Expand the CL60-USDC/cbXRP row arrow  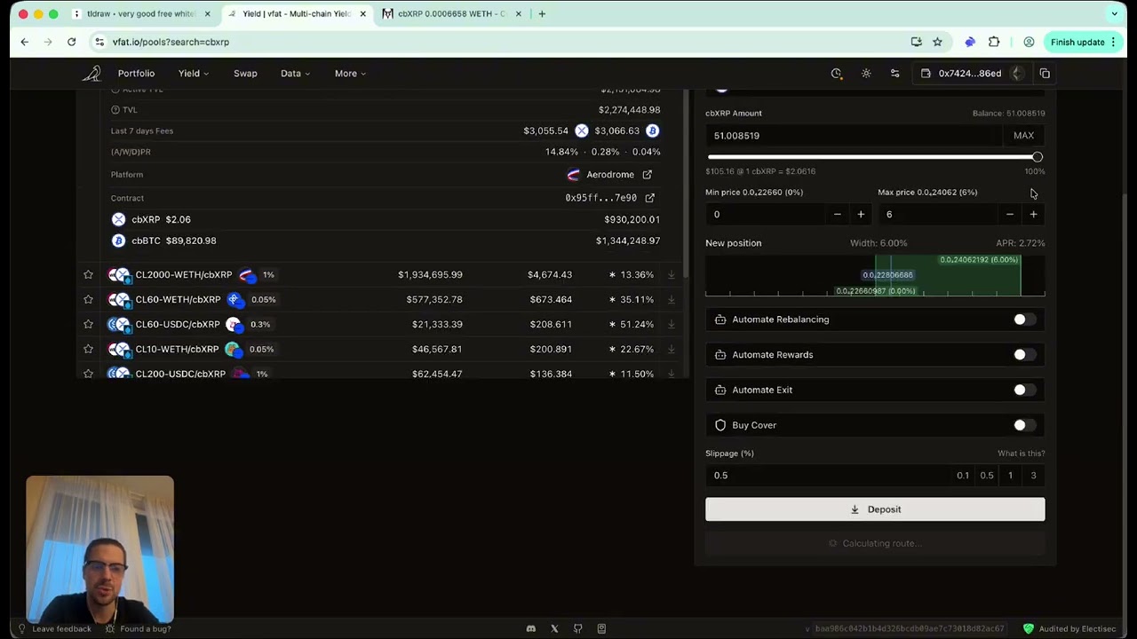point(672,325)
